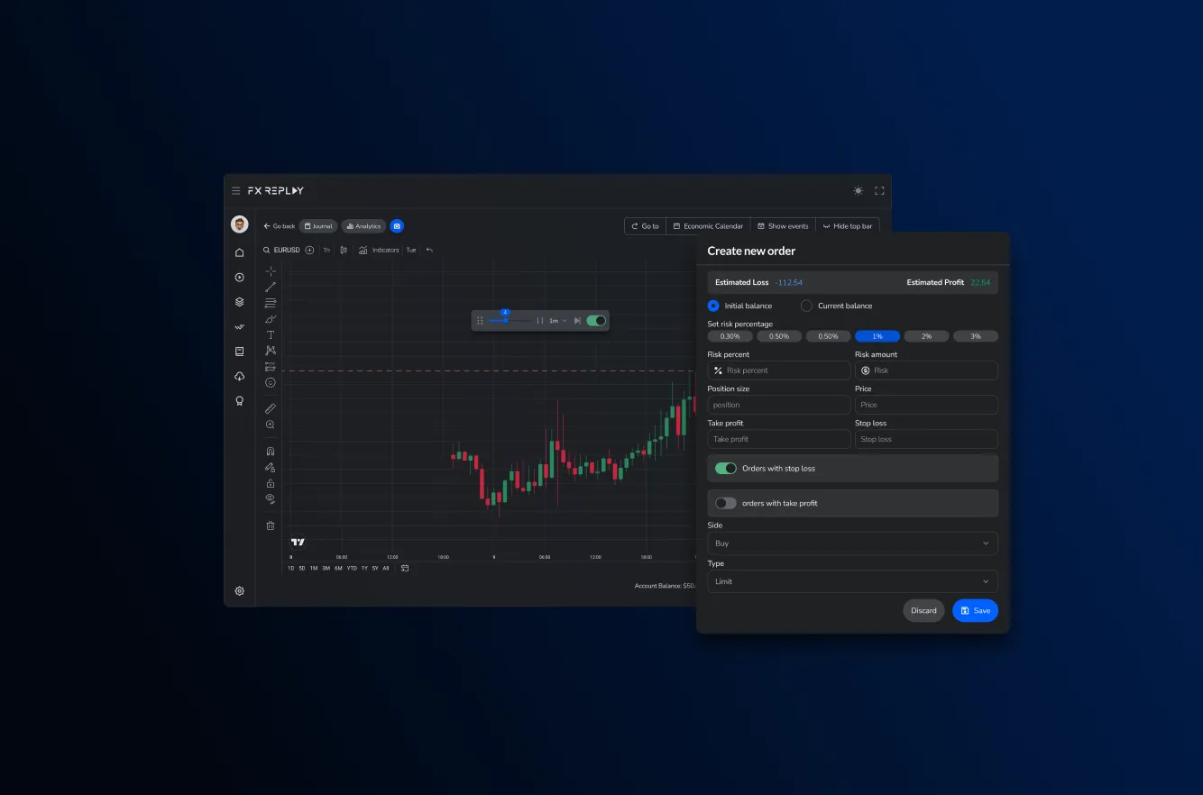Open the Side dropdown showing Buy
The height and width of the screenshot is (795, 1203).
(x=851, y=543)
